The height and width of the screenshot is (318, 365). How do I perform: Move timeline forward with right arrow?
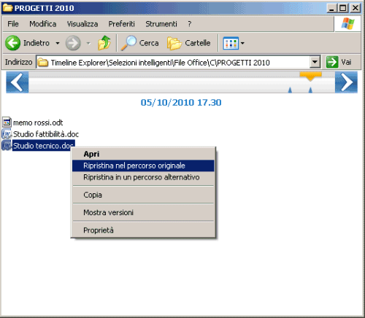point(346,82)
